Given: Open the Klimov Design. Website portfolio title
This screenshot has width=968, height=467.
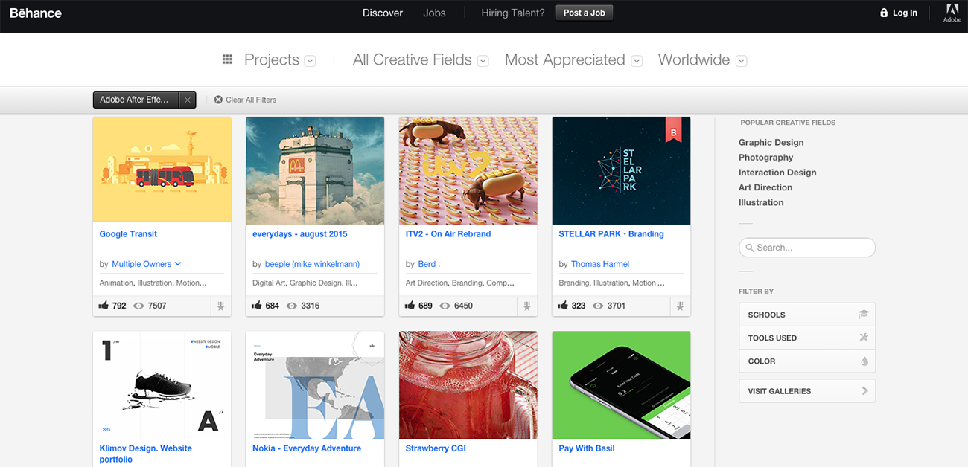Looking at the screenshot, I should [x=146, y=454].
